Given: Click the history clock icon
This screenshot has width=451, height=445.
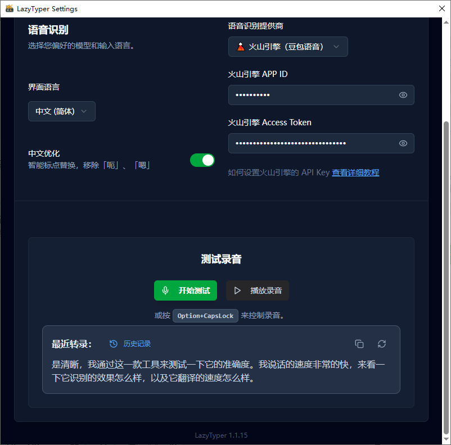Looking at the screenshot, I should point(114,344).
